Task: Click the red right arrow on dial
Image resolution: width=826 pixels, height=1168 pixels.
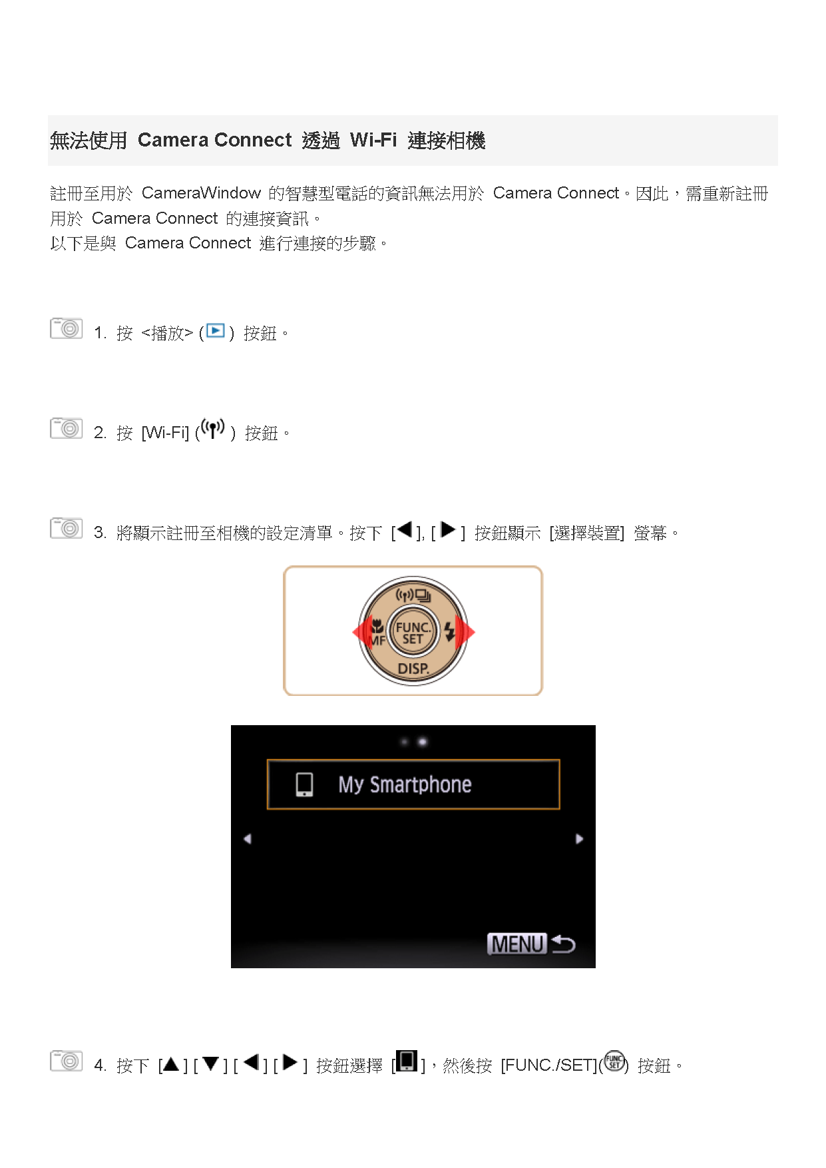Action: (x=465, y=632)
